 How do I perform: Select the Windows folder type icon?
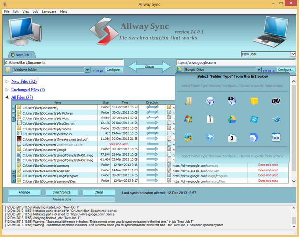point(189,101)
